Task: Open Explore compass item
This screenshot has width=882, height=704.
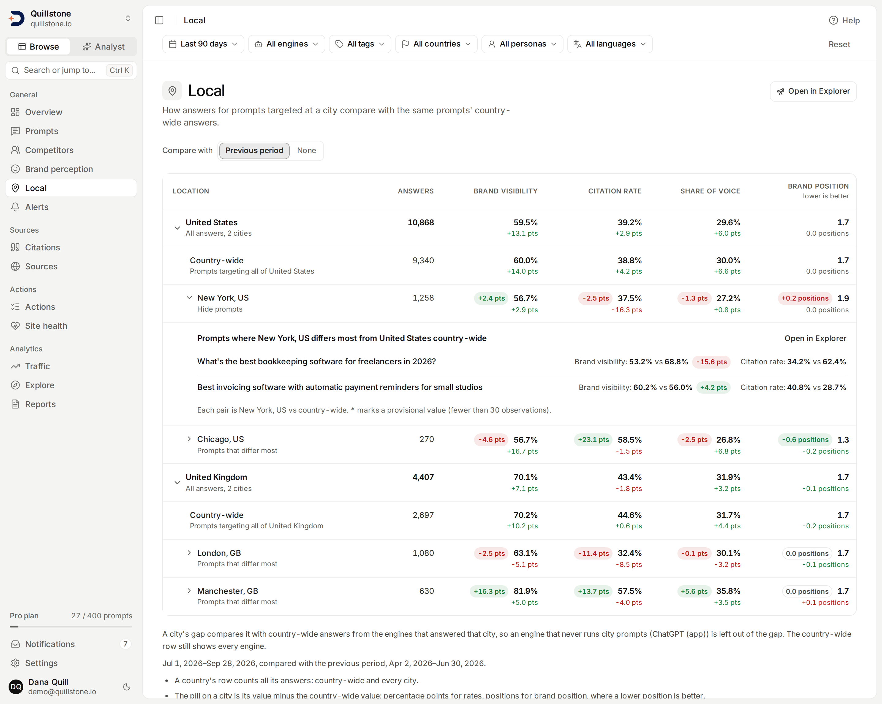Action: pyautogui.click(x=71, y=385)
